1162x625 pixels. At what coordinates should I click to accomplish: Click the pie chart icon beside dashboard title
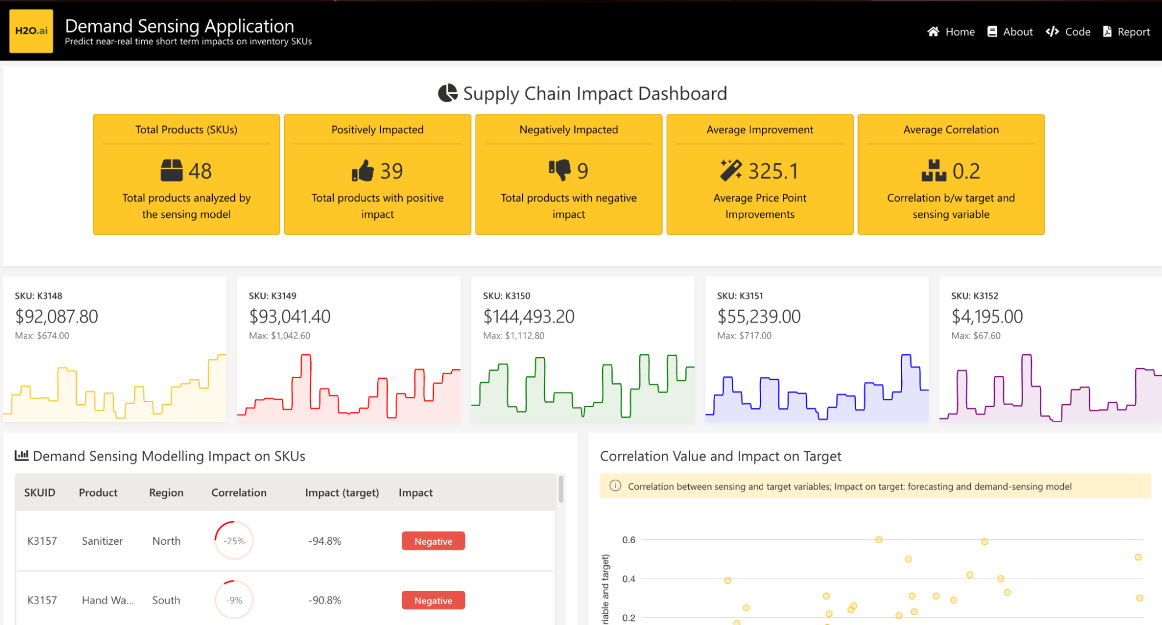pos(448,93)
